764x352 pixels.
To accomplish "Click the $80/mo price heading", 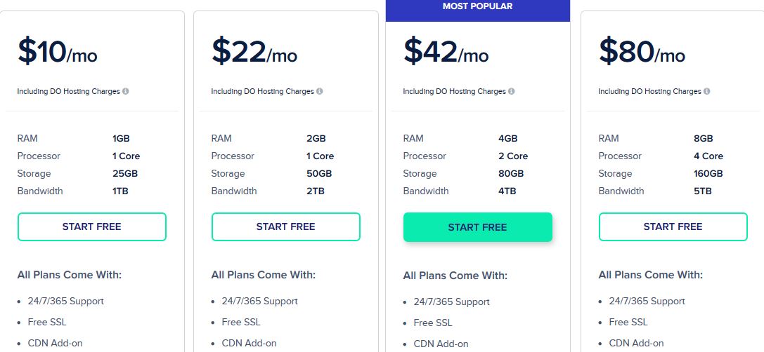I will tap(642, 51).
